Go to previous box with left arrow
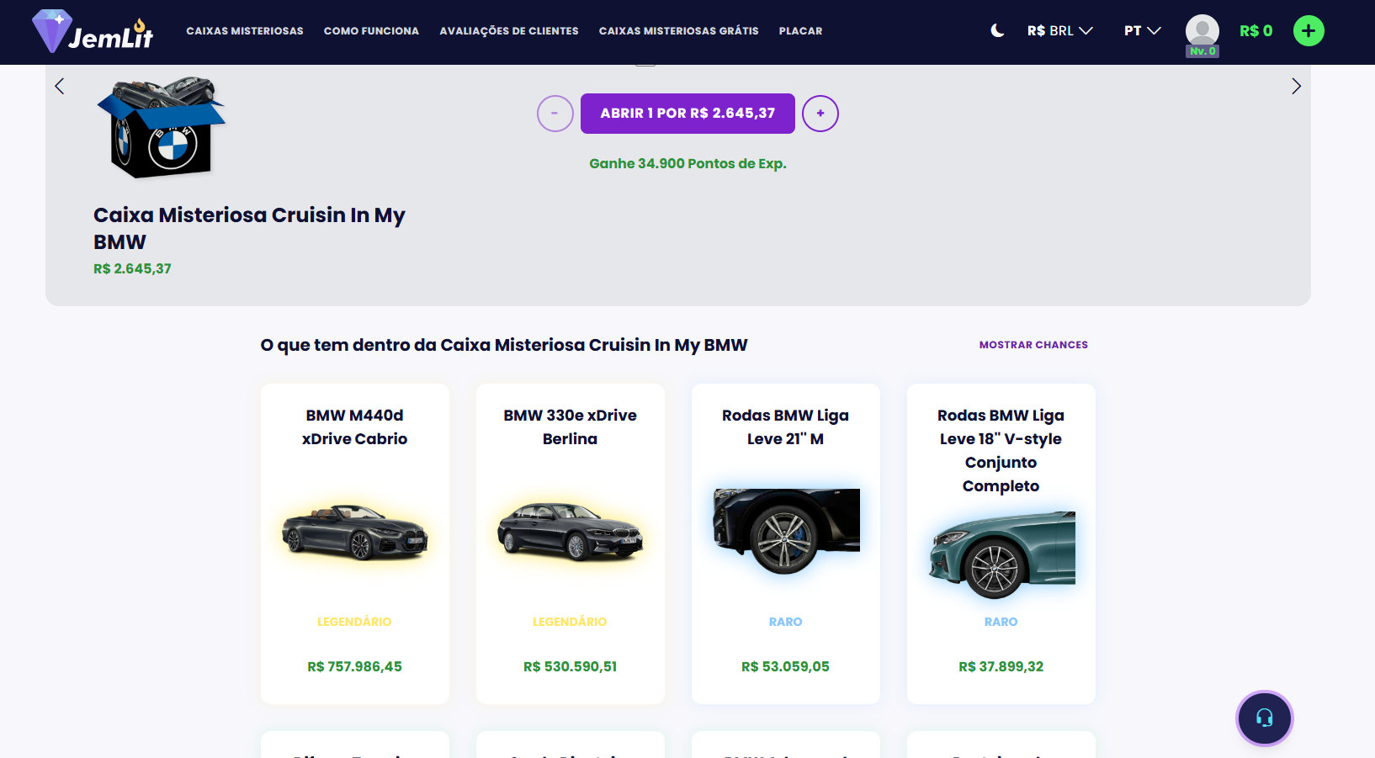Viewport: 1375px width, 758px height. pyautogui.click(x=59, y=87)
